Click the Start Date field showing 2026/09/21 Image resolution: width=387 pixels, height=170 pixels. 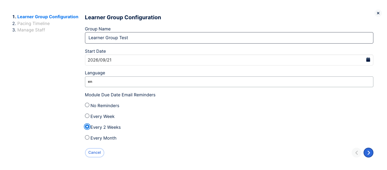(x=229, y=60)
